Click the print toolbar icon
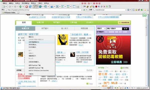This screenshot has height=90, width=150. pos(52,6)
